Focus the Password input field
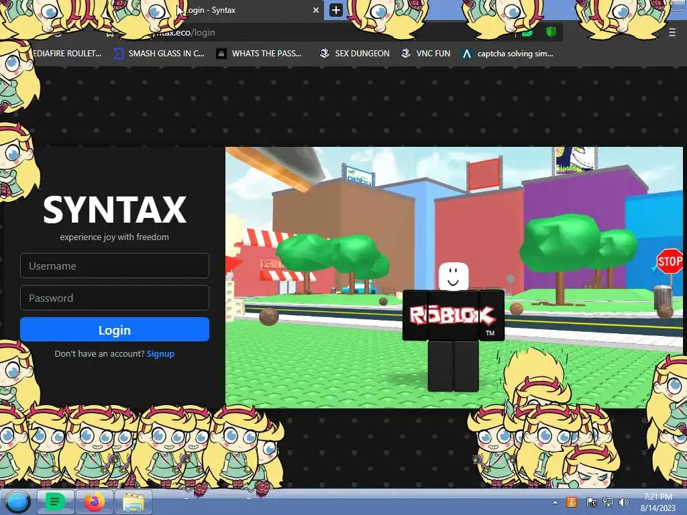This screenshot has width=687, height=515. coord(114,298)
